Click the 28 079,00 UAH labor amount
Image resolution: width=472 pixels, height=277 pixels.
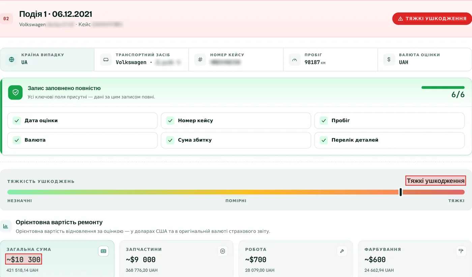(260, 270)
